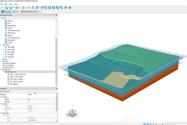Click the green flag icon in toolbar
This screenshot has height=125, width=187.
pyautogui.click(x=2, y=7)
